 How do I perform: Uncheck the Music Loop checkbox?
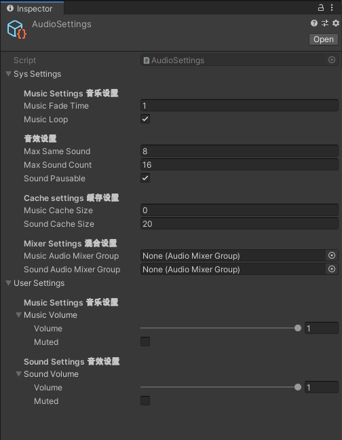(x=145, y=119)
